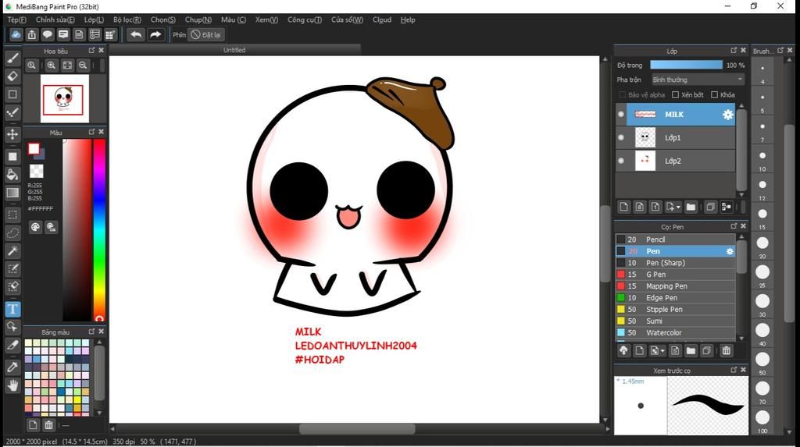800x447 pixels.
Task: Open the Lớp menu in menu bar
Action: [x=94, y=20]
